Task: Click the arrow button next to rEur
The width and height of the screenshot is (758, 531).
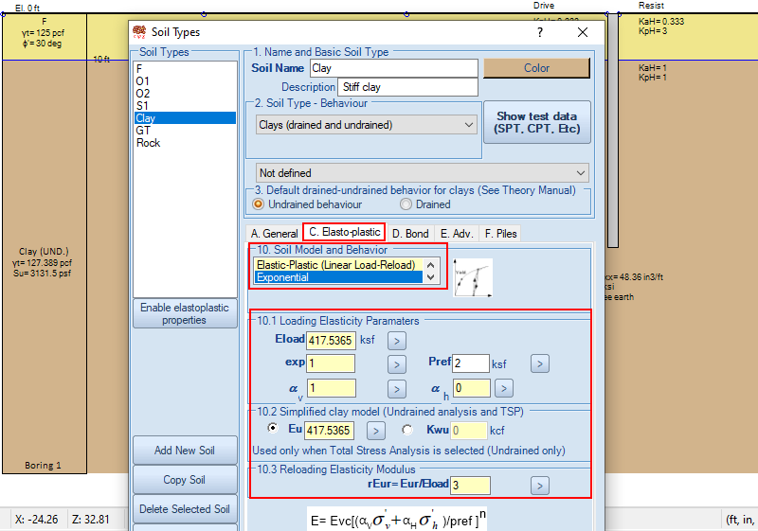Action: [x=539, y=486]
